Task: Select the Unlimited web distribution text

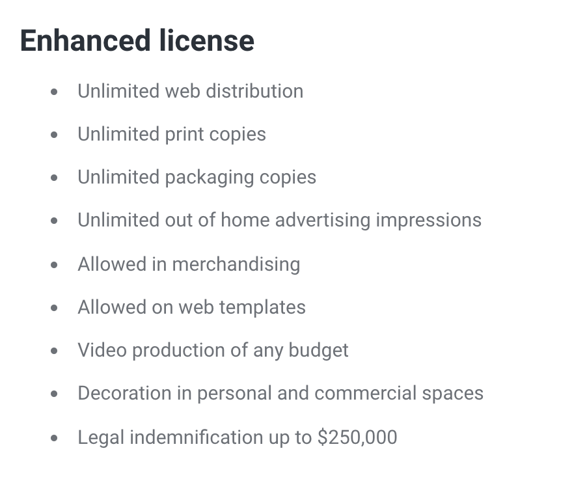Action: pos(190,91)
